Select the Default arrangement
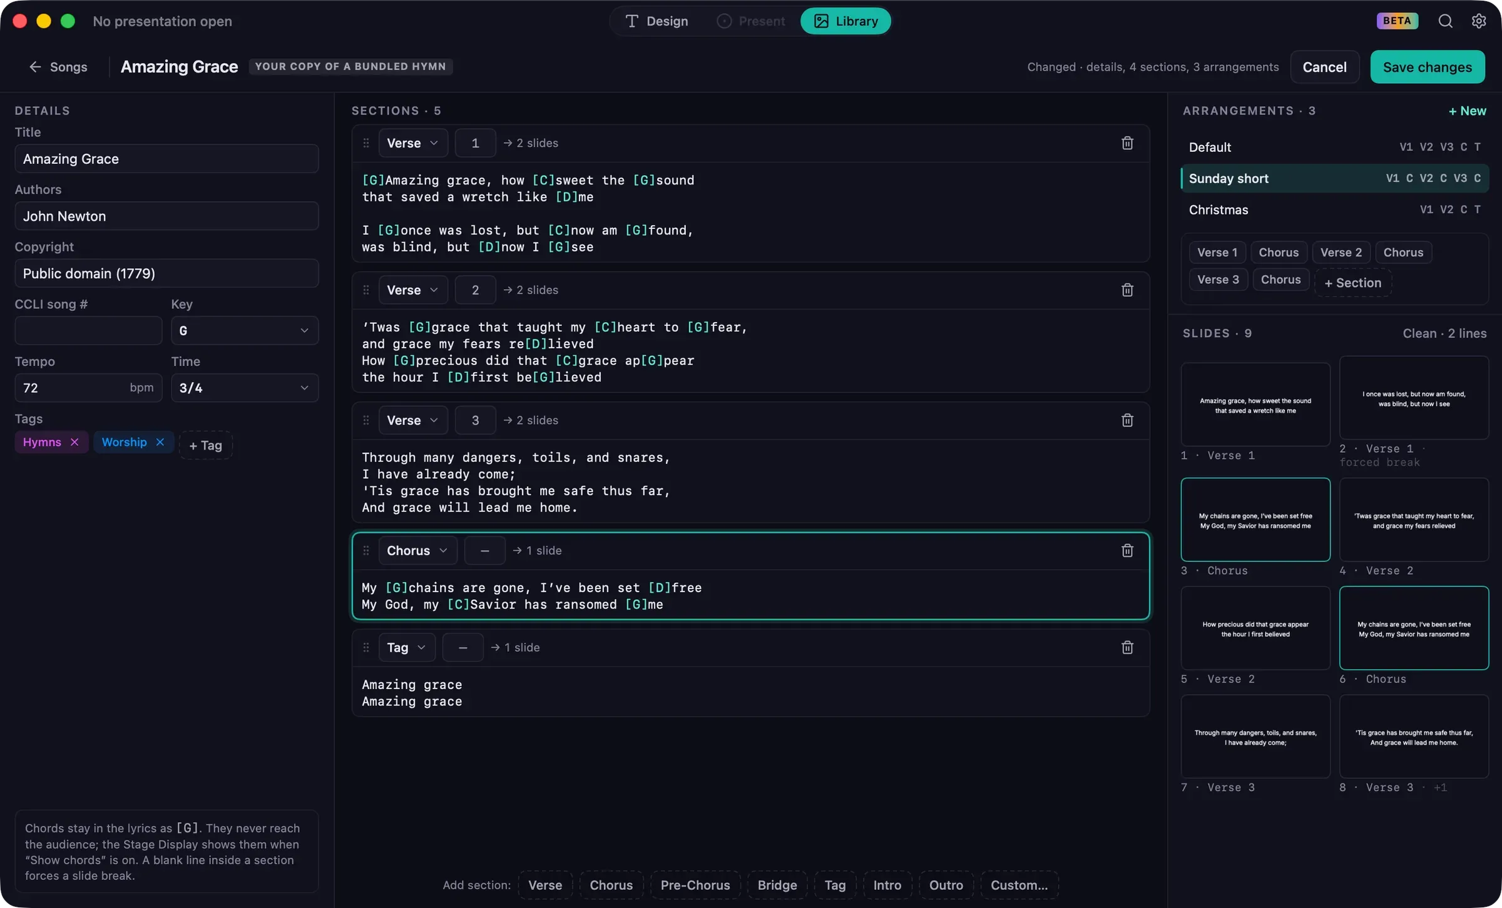 coord(1334,147)
